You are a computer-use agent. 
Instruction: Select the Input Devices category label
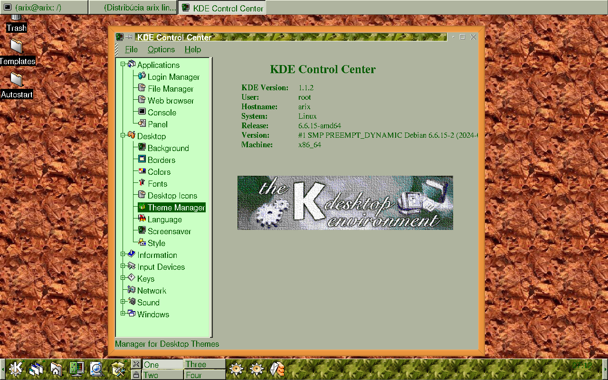pos(161,267)
